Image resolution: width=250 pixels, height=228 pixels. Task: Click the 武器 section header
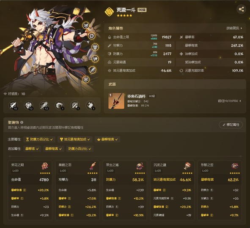[x=112, y=84]
